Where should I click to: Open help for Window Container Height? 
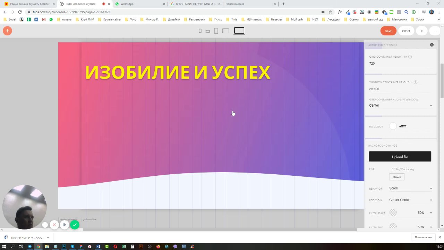[x=416, y=82]
